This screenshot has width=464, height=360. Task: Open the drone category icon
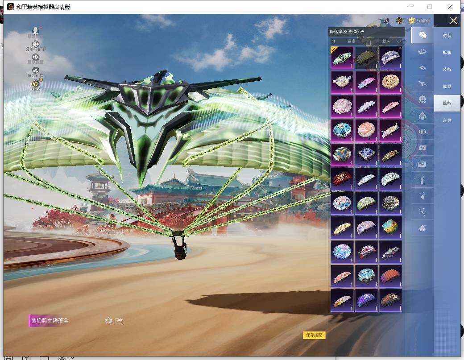(x=422, y=68)
